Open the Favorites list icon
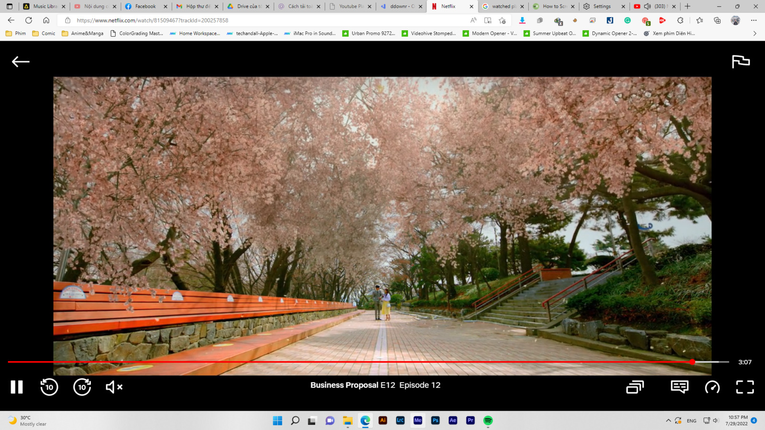 point(699,20)
